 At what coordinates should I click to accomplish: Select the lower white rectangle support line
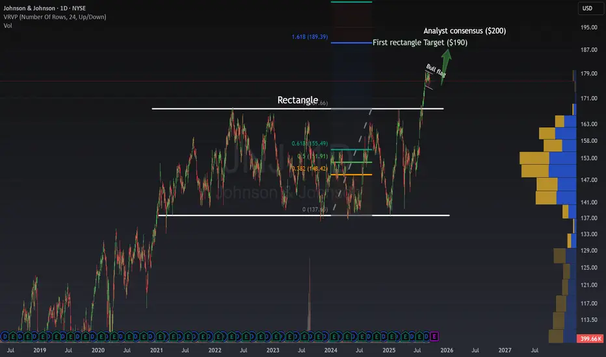[304, 215]
